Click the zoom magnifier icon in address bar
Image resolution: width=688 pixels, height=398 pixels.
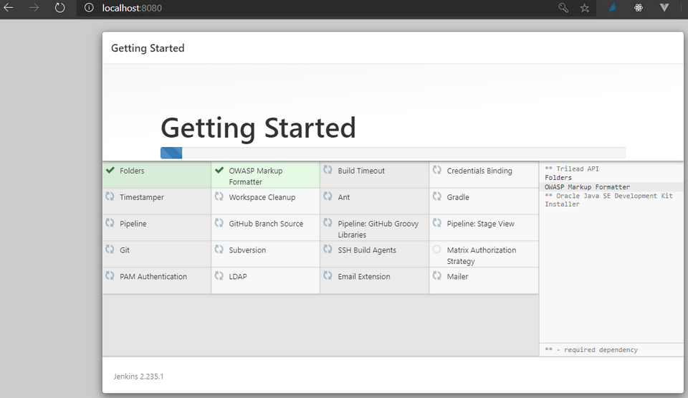[x=563, y=7]
